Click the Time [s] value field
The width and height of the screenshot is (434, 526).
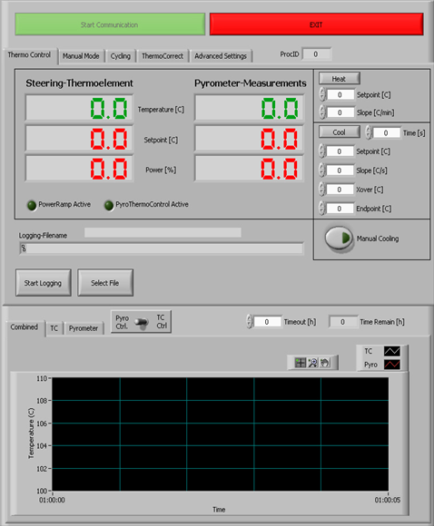(386, 132)
